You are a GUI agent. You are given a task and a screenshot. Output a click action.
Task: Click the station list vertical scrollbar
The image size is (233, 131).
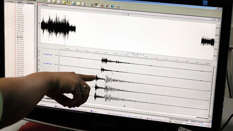pos(35,37)
